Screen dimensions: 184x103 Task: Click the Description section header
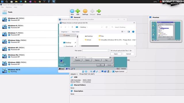click(x=78, y=91)
